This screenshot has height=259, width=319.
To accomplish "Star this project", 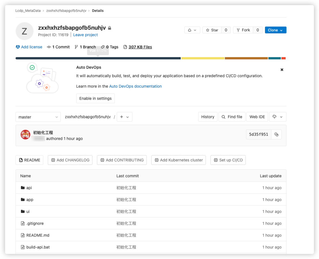I will (x=212, y=30).
